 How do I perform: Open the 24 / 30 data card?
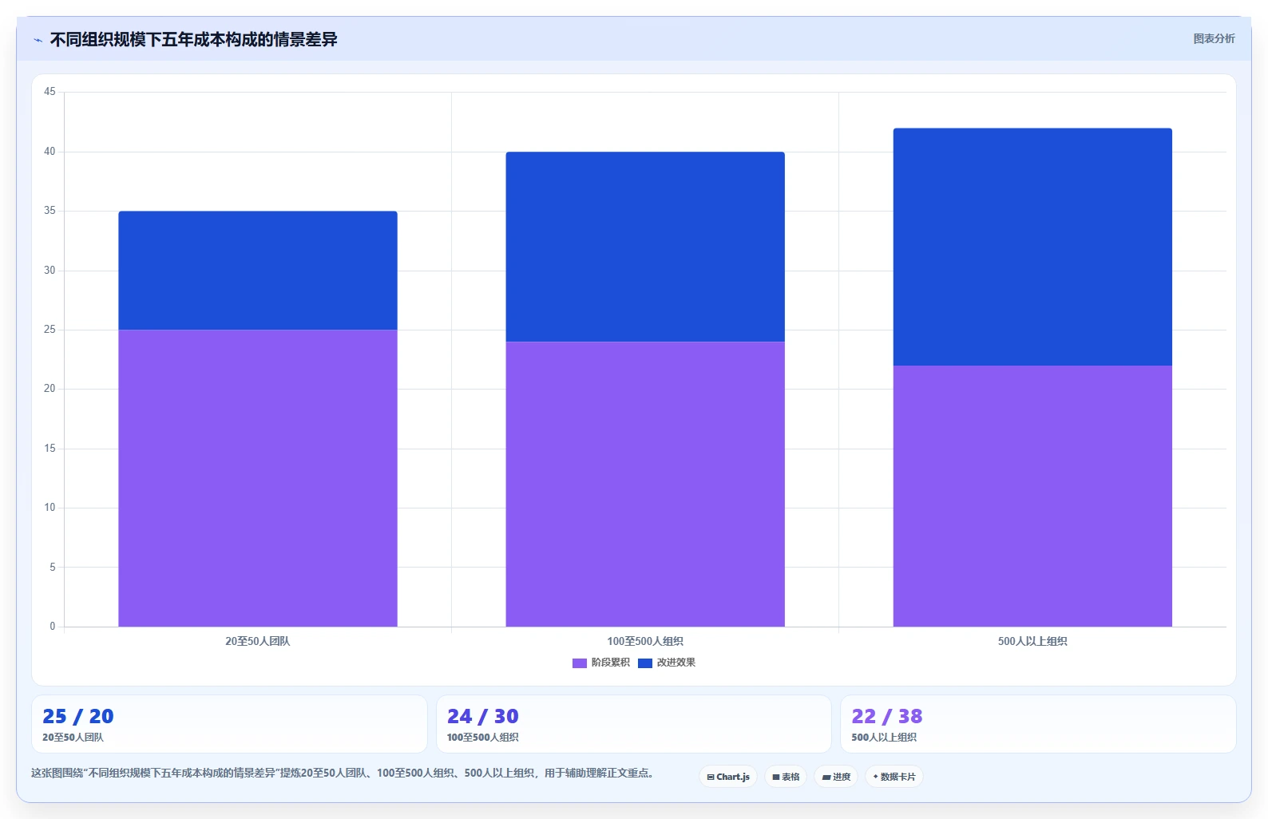pos(634,724)
